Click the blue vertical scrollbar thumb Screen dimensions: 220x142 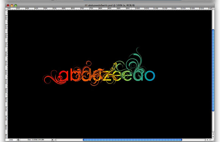(x=213, y=70)
